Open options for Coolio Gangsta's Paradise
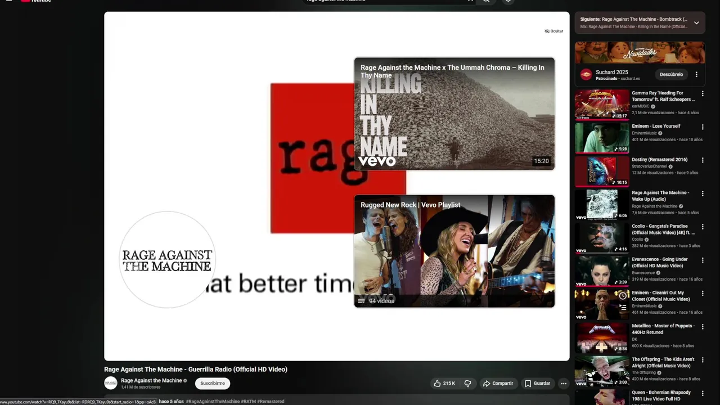This screenshot has width=720, height=405. tap(702, 227)
